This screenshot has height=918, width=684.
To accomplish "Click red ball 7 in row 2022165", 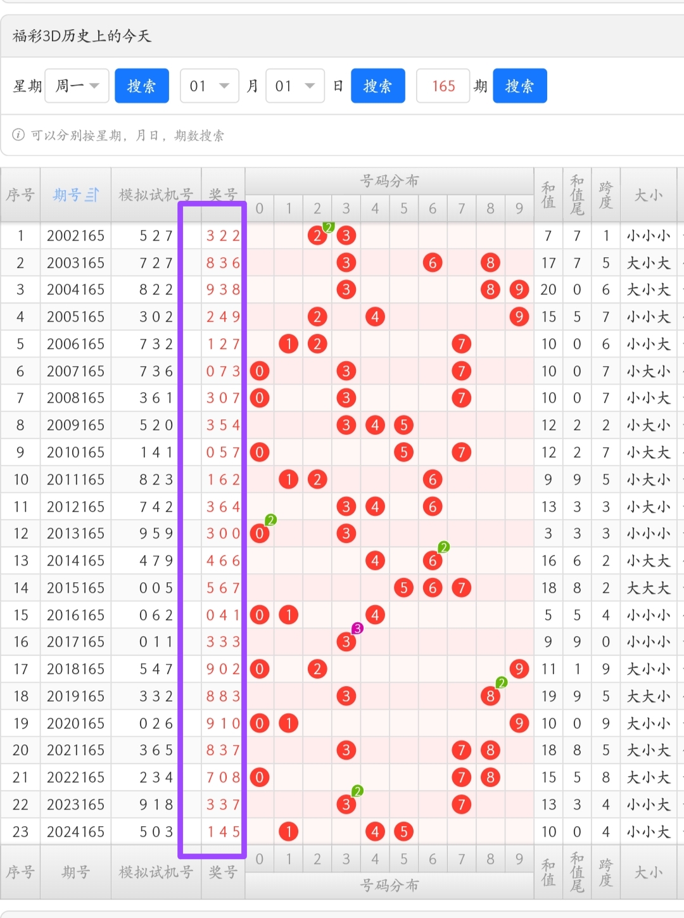I will [x=462, y=777].
